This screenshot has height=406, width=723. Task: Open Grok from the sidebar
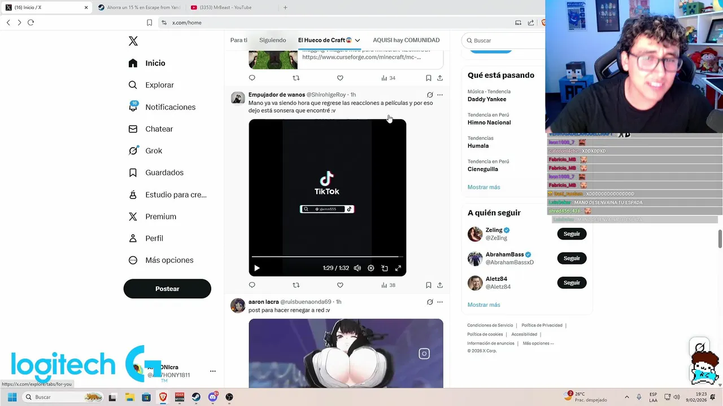click(x=145, y=151)
